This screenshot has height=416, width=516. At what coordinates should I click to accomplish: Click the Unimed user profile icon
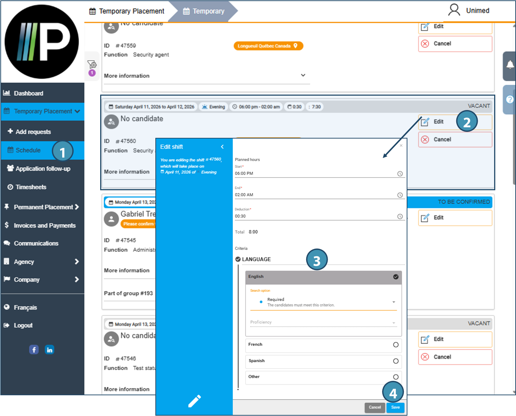(x=454, y=10)
